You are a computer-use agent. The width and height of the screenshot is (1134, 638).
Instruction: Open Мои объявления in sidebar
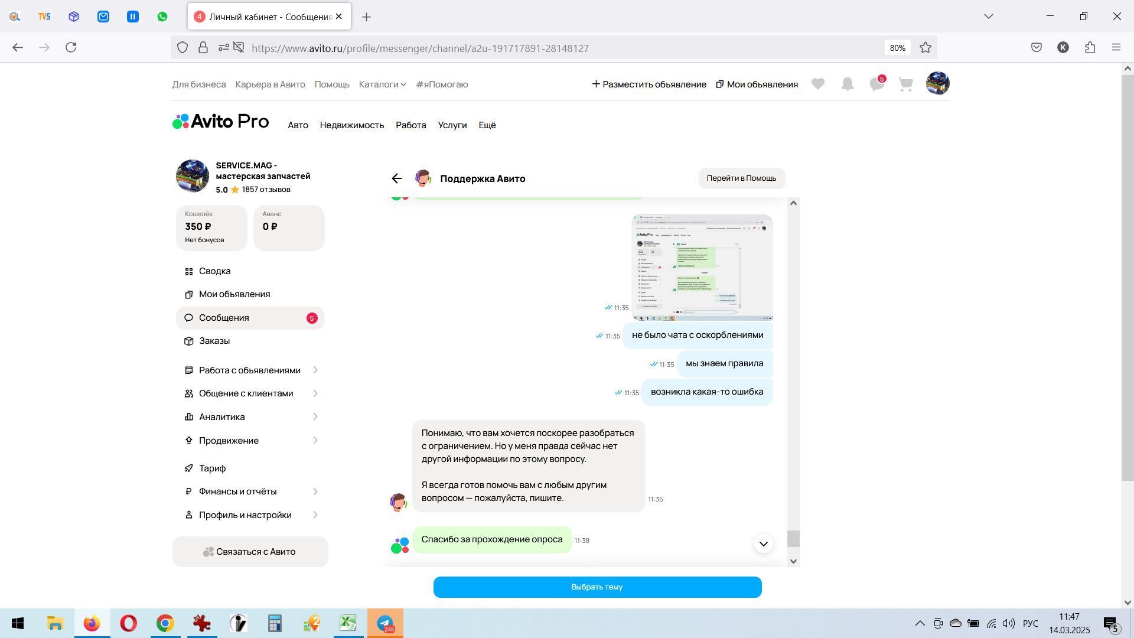250,294
